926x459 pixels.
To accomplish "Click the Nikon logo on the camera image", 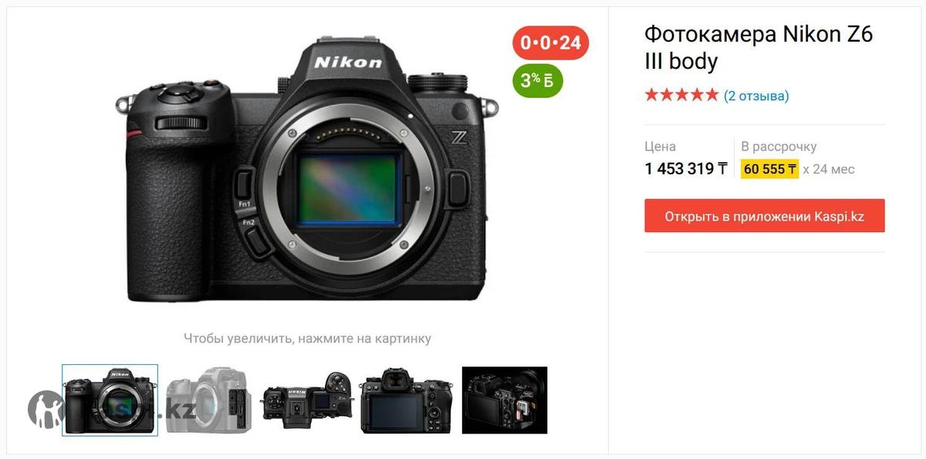I will coord(348,62).
